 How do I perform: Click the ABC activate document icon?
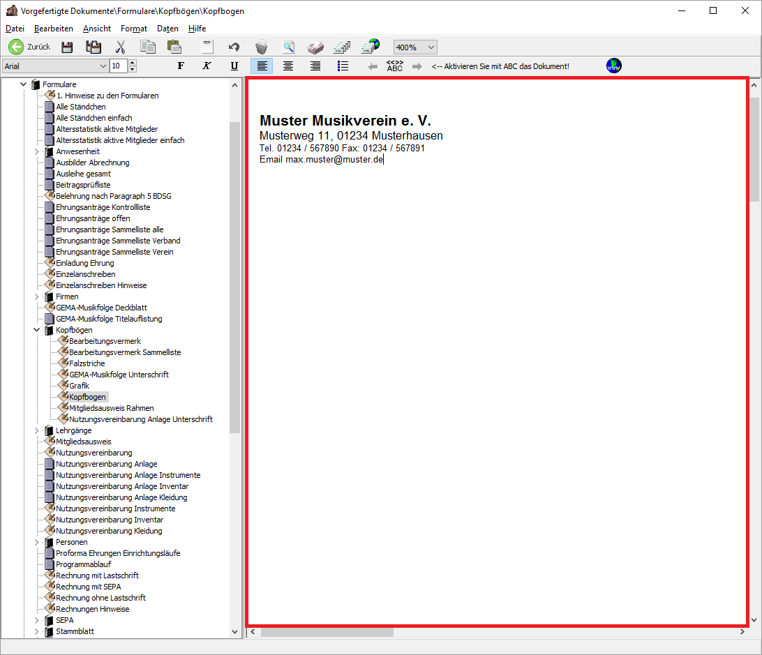tap(395, 66)
